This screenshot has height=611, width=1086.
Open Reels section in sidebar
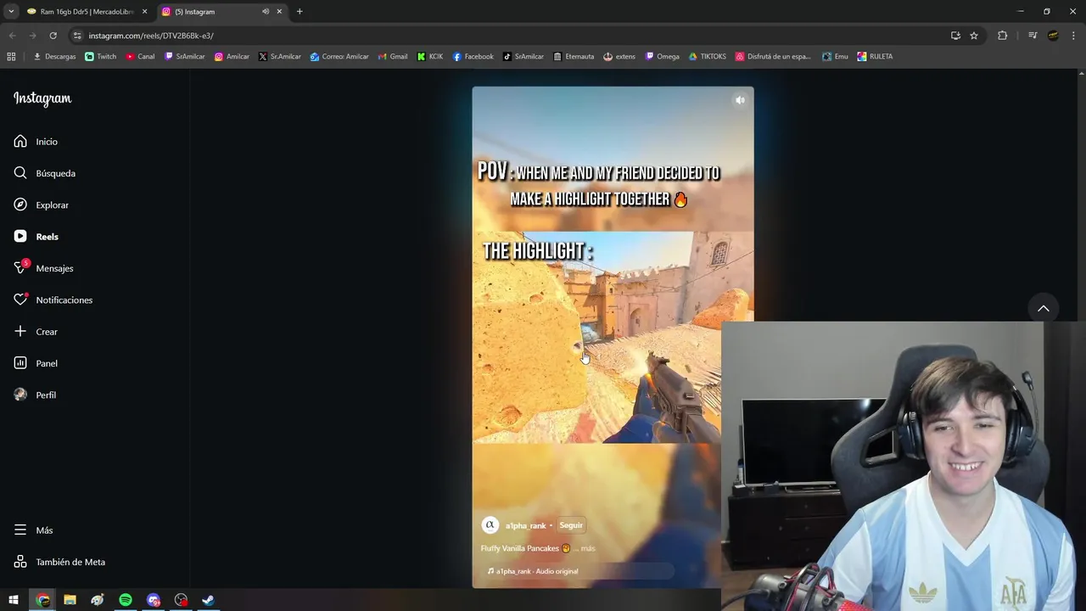click(36, 237)
